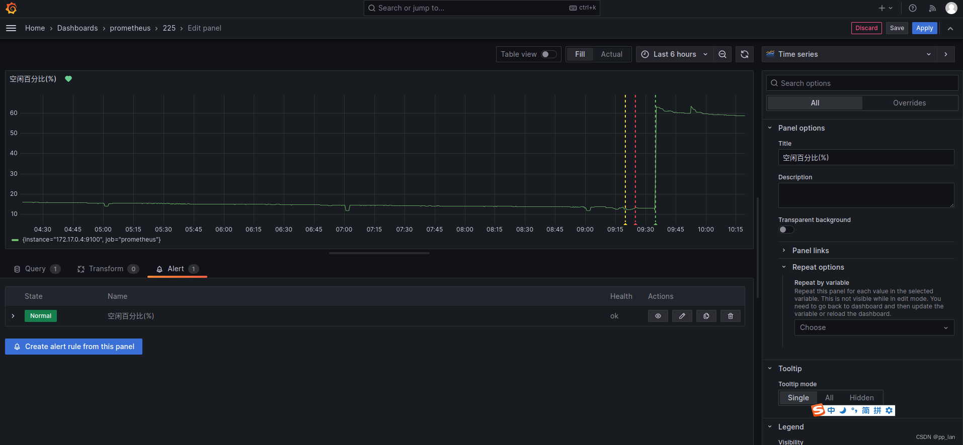
Task: Go to Home breadcrumb
Action: click(x=35, y=28)
